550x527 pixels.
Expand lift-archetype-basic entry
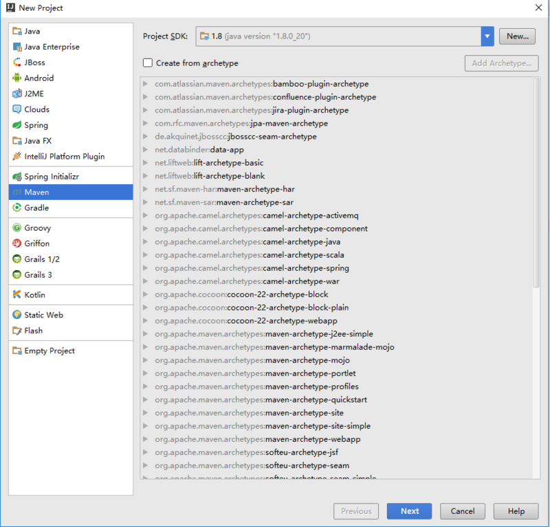pyautogui.click(x=145, y=163)
